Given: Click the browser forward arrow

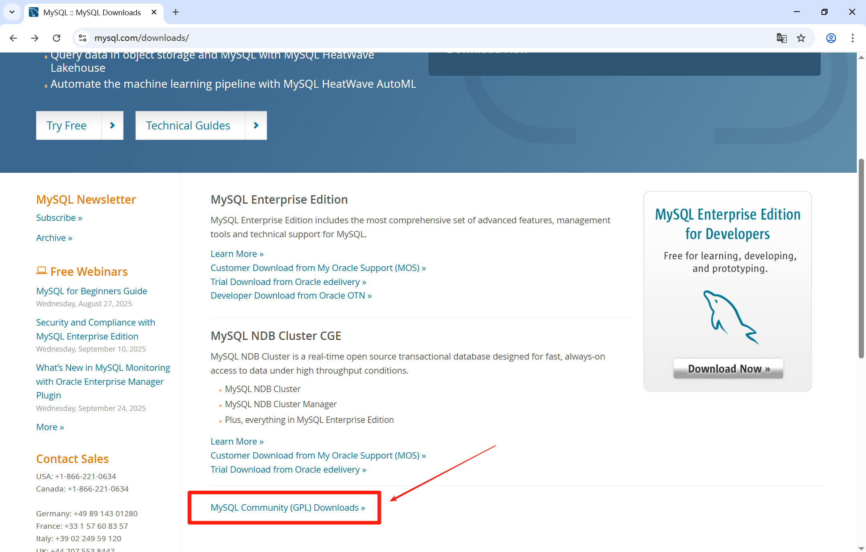Looking at the screenshot, I should pos(35,38).
